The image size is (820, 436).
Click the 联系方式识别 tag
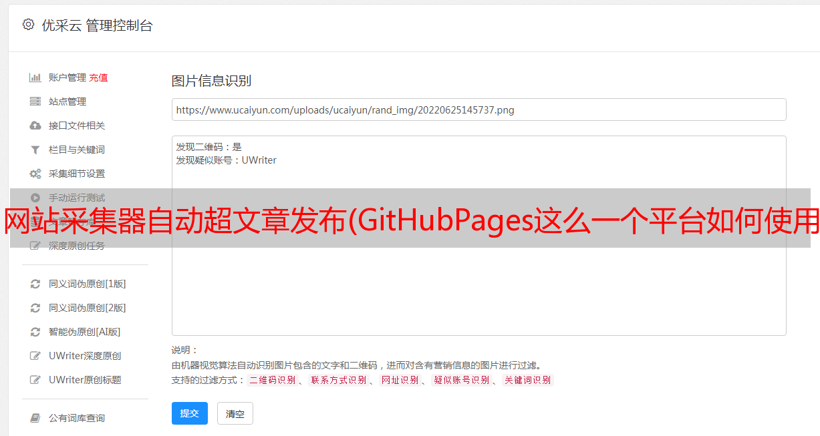pos(338,380)
